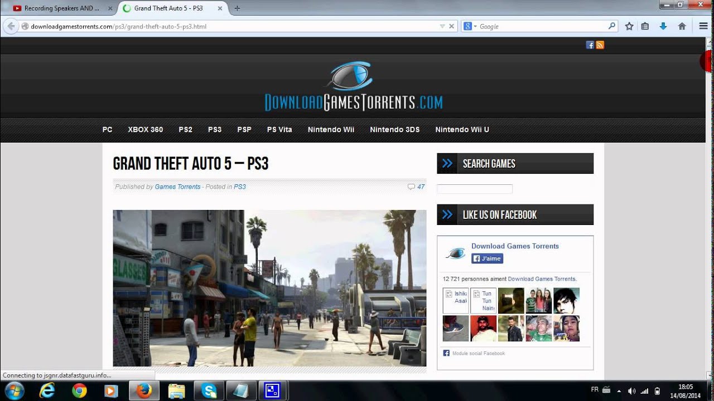The width and height of the screenshot is (714, 401).
Task: Open the Firefox hamburger menu
Action: [x=703, y=26]
